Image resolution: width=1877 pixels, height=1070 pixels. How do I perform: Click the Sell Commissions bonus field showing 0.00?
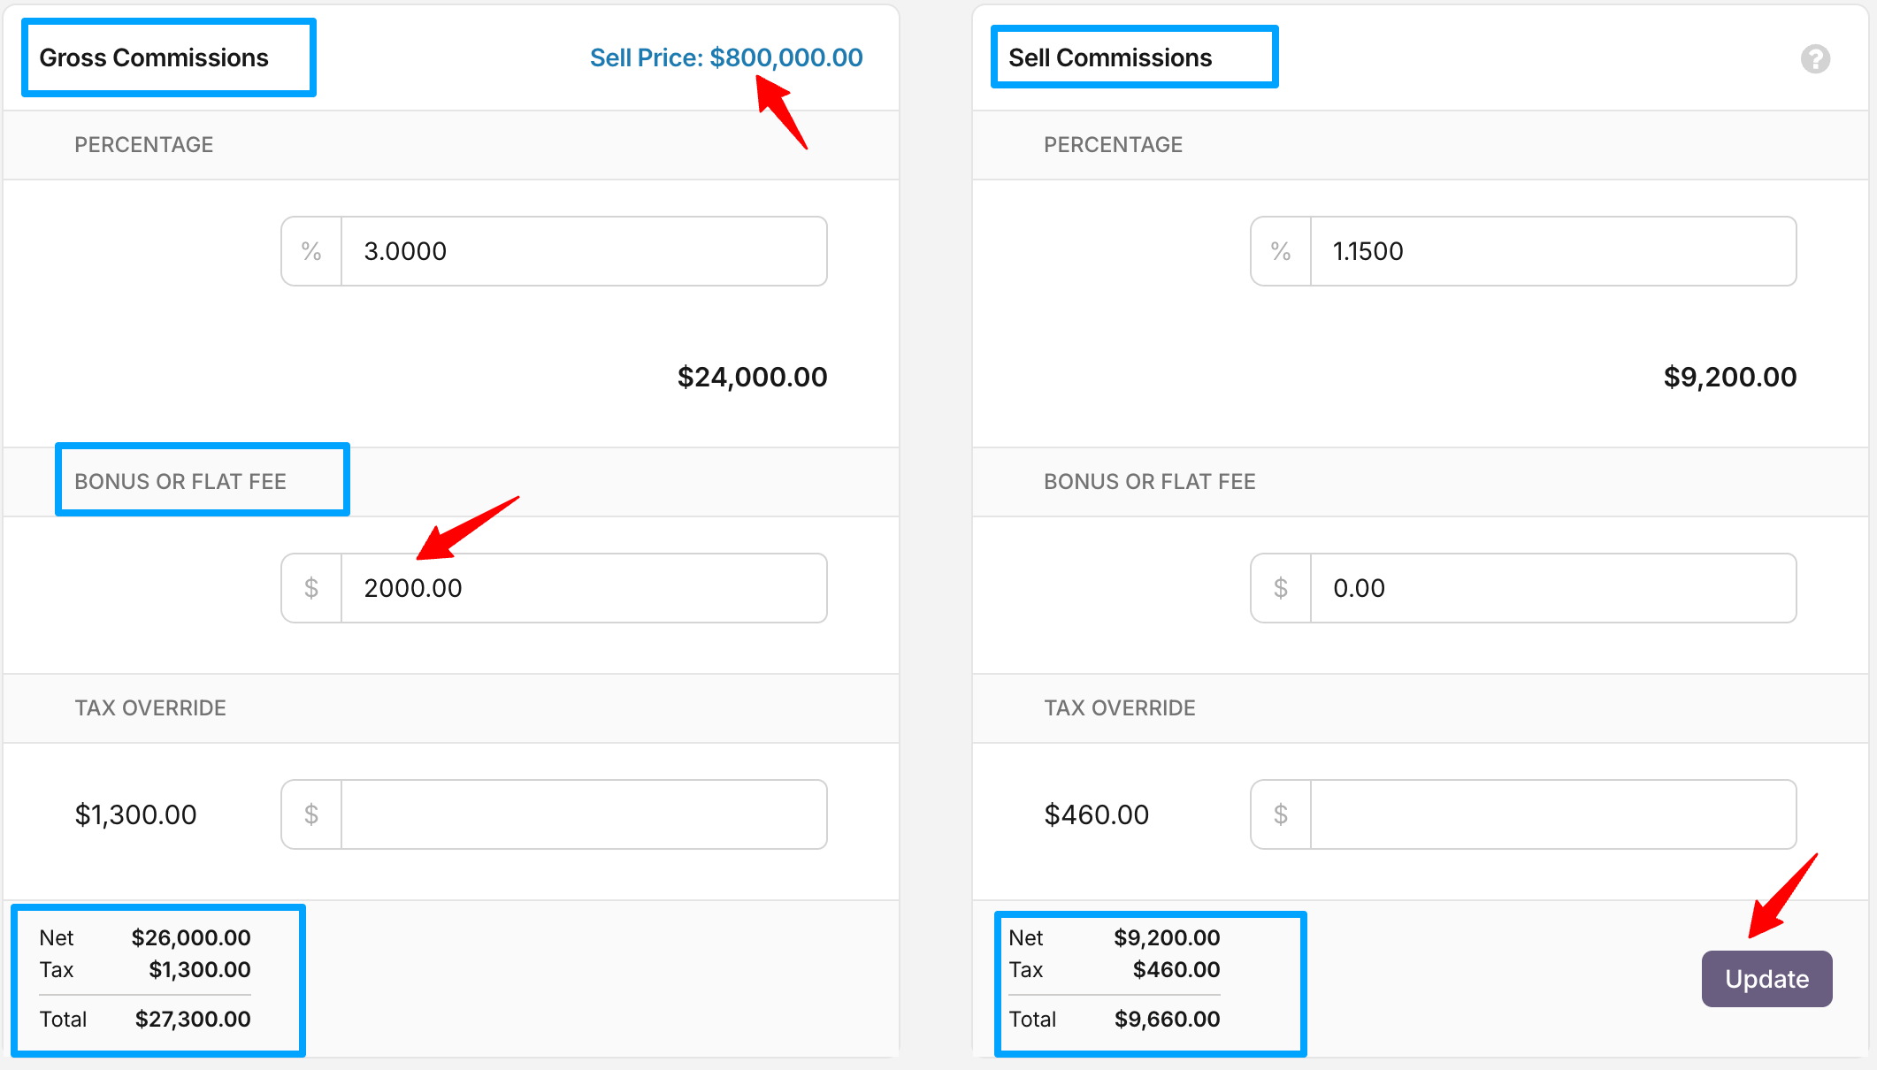(x=1552, y=588)
